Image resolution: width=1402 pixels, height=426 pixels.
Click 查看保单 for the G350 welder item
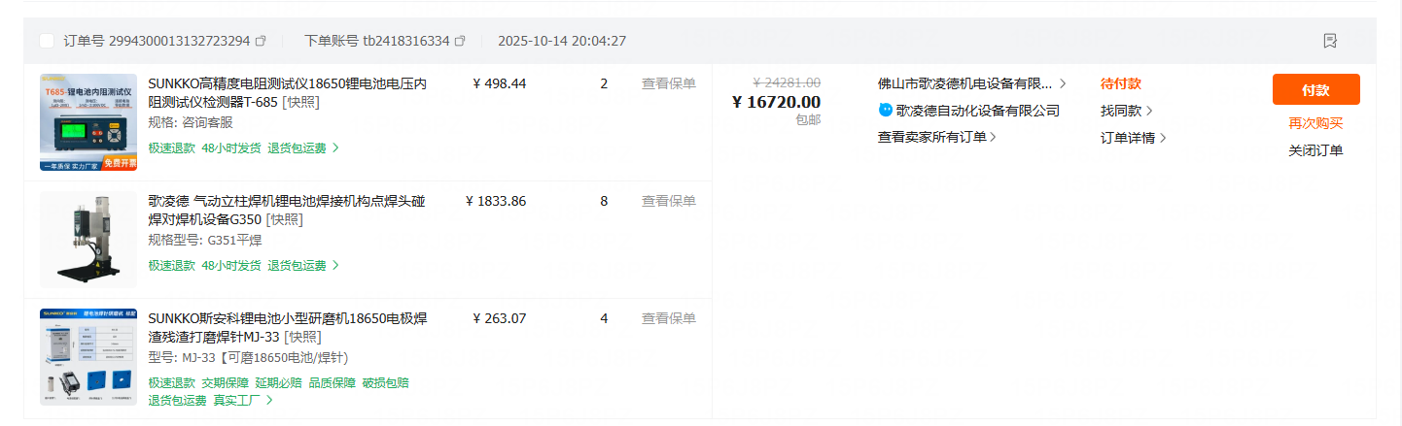pos(668,201)
